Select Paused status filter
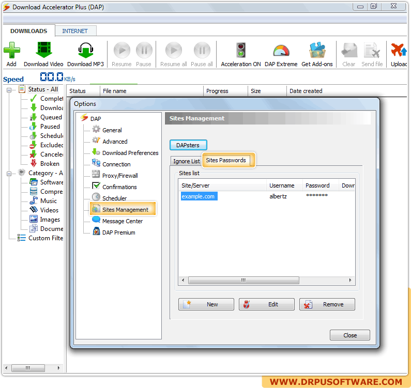Screen dimensions: 411x388 click(45, 126)
